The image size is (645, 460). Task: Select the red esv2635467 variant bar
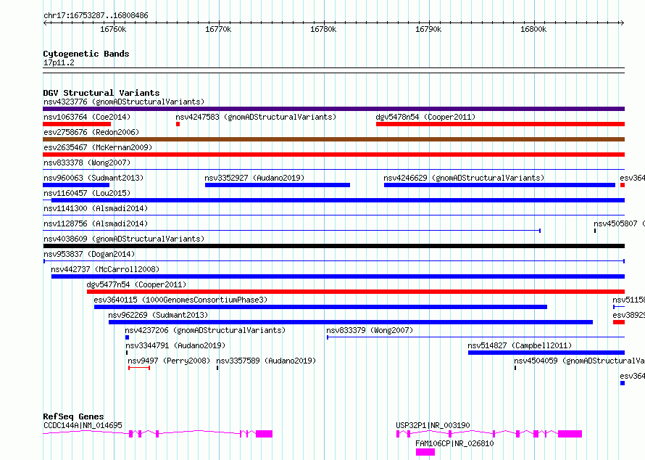pos(333,155)
